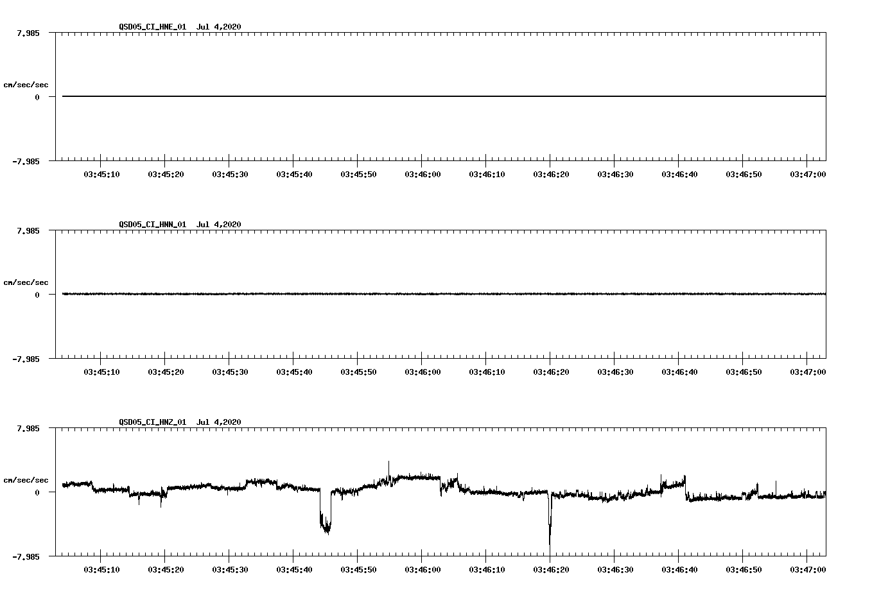Click the 03:47:00 time label on HNE axis

pyautogui.click(x=808, y=174)
